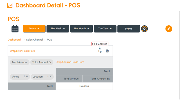Viewport: 180px width, 100px height.
Task: Click the Drop Filter Fields Here area
Action: tap(22, 51)
